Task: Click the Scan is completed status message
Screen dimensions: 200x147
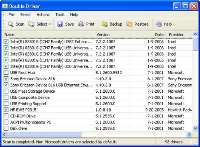Action: click(x=60, y=142)
